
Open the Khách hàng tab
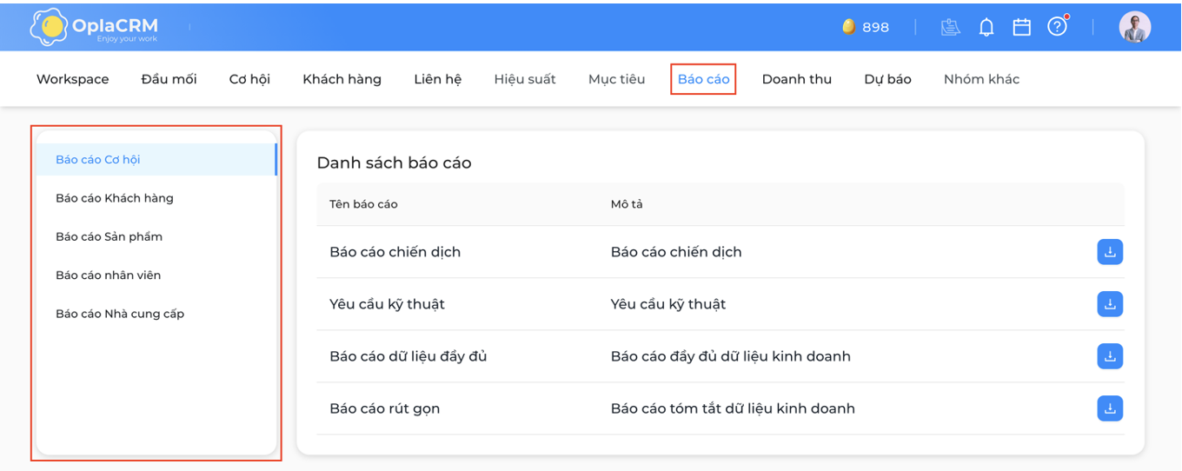pyautogui.click(x=342, y=79)
